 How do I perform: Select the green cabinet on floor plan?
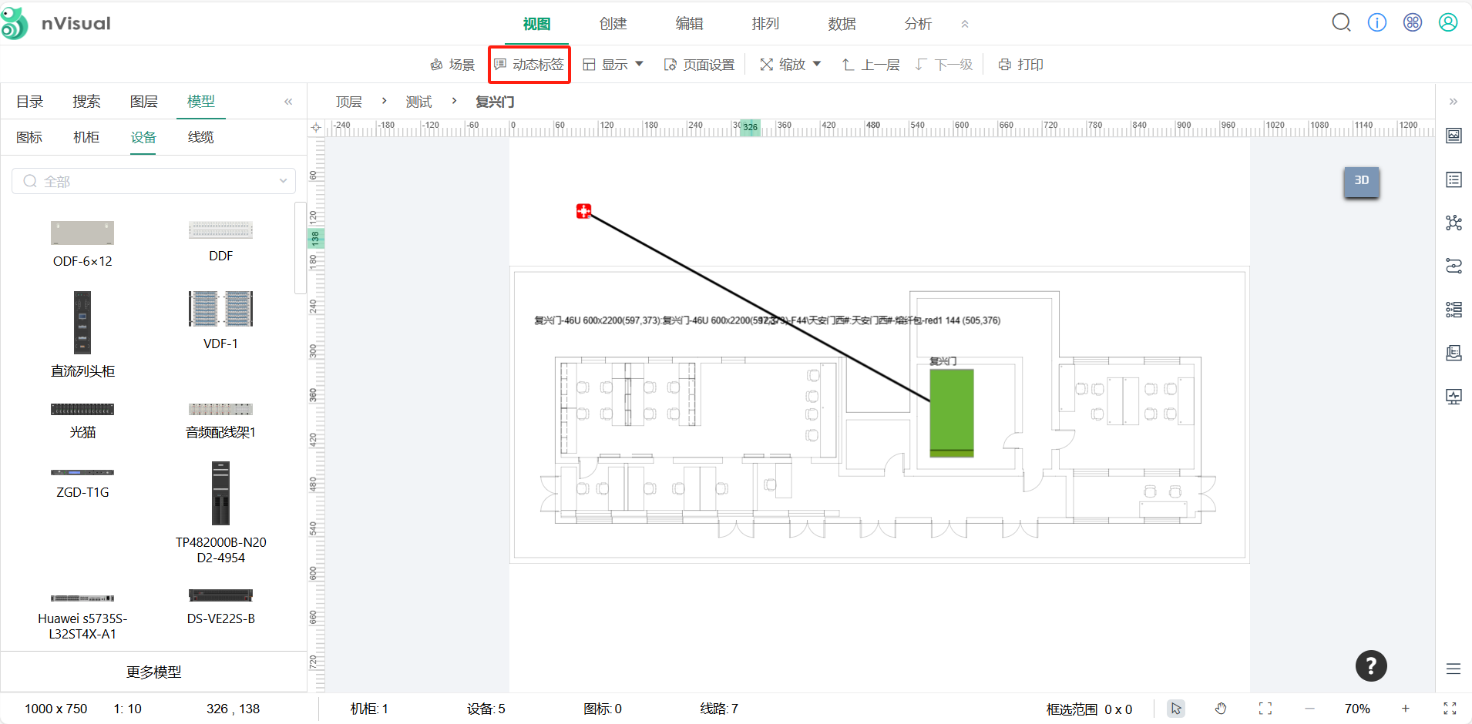tap(951, 414)
